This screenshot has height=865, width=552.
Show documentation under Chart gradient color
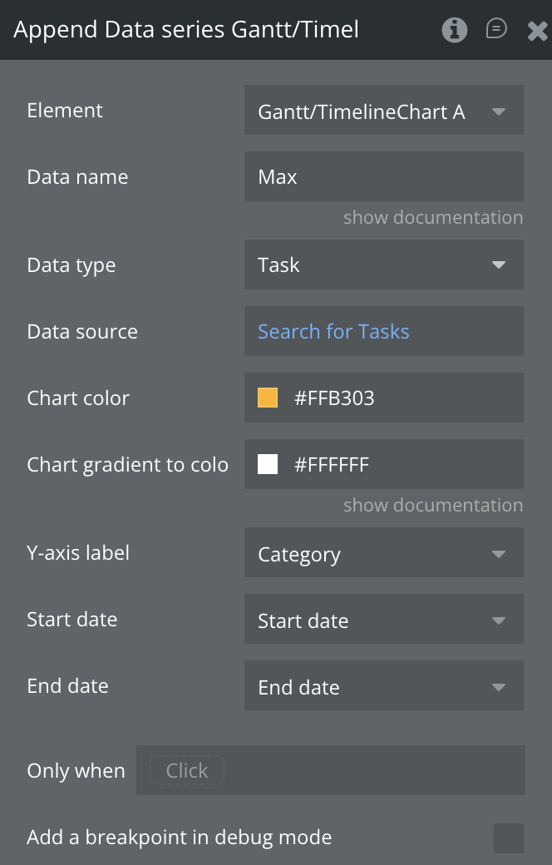[x=433, y=505]
